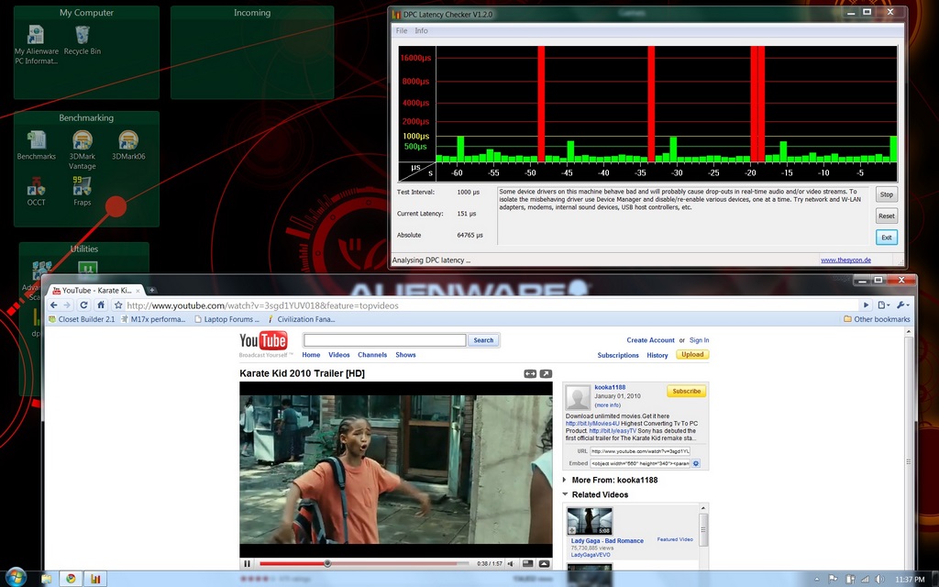This screenshot has height=587, width=939.
Task: Pop out the video with the arrow icon above the player
Action: tap(546, 374)
